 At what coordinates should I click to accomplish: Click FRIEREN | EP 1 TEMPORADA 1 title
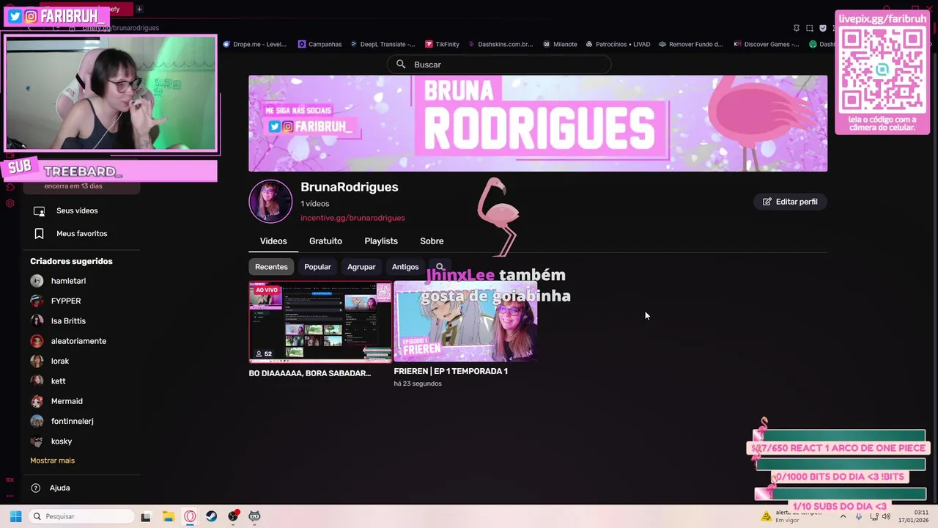pyautogui.click(x=451, y=371)
